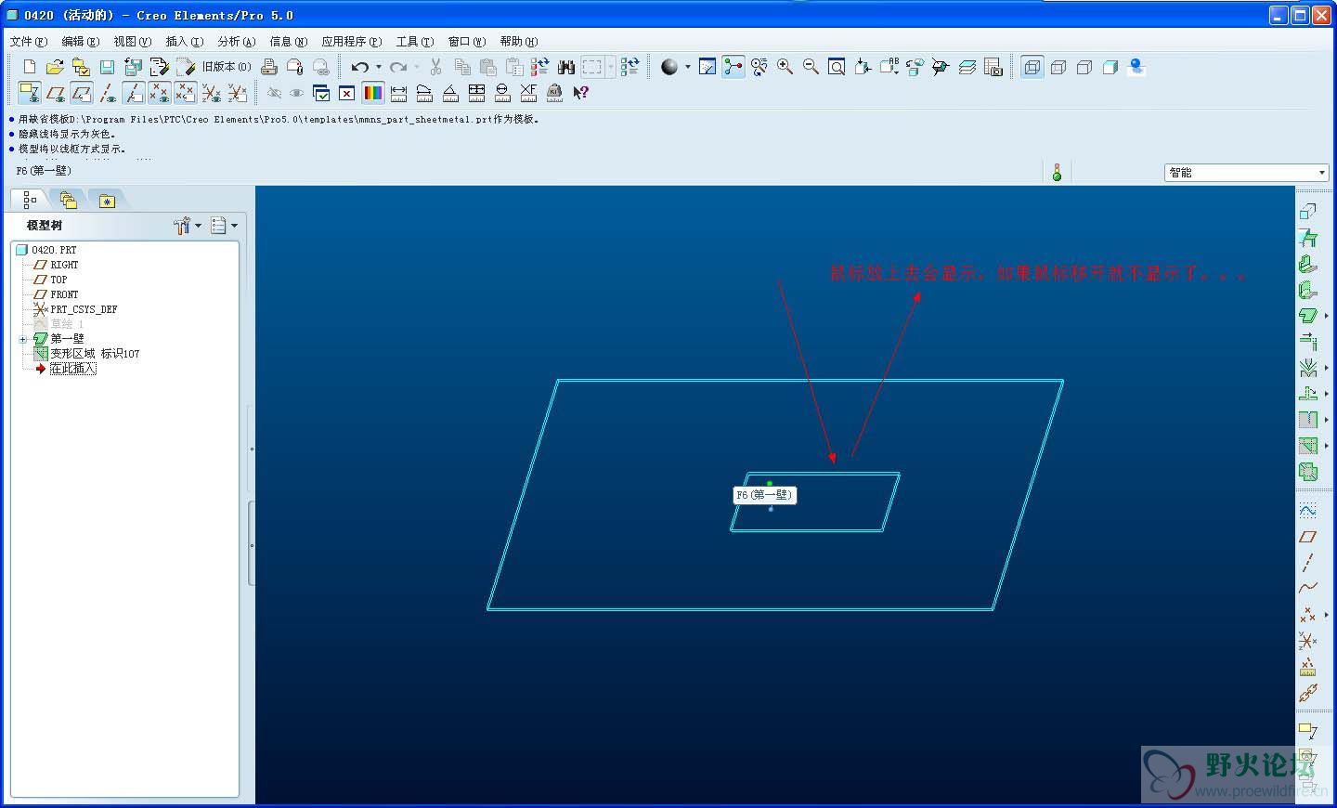Screen dimensions: 1337x808
Task: Click the Zoom Out magnifier icon
Action: pyautogui.click(x=811, y=67)
